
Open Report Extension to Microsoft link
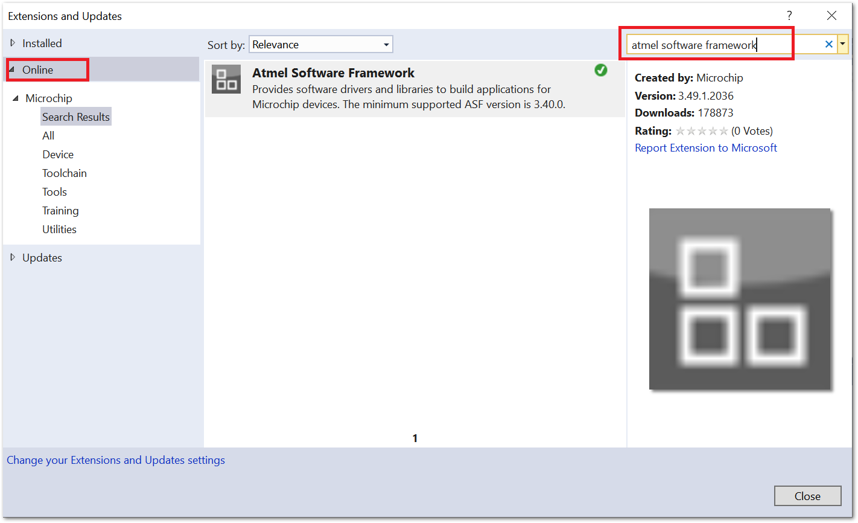[x=706, y=148]
